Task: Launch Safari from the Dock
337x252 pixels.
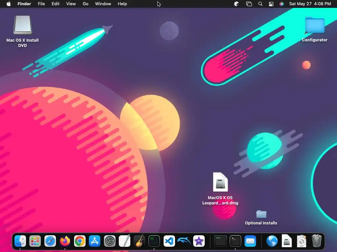Action: pos(50,241)
